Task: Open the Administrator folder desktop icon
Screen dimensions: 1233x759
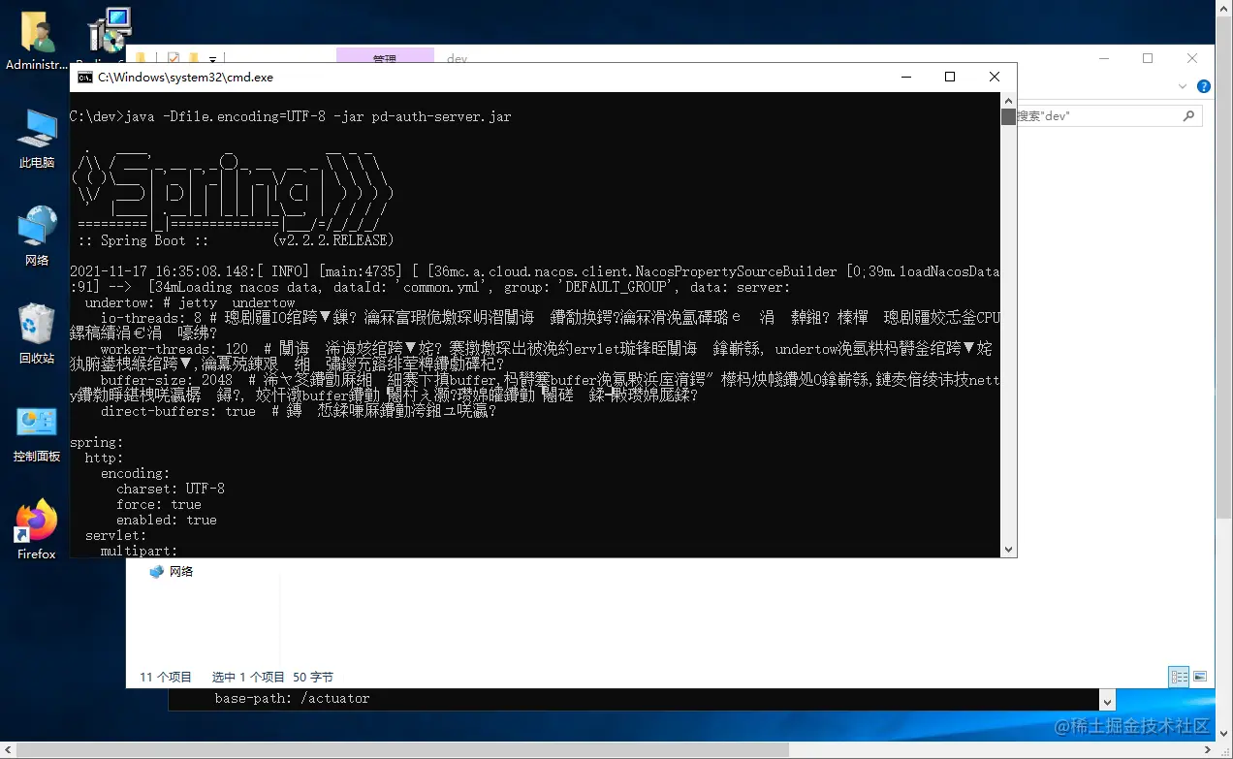Action: point(37,42)
